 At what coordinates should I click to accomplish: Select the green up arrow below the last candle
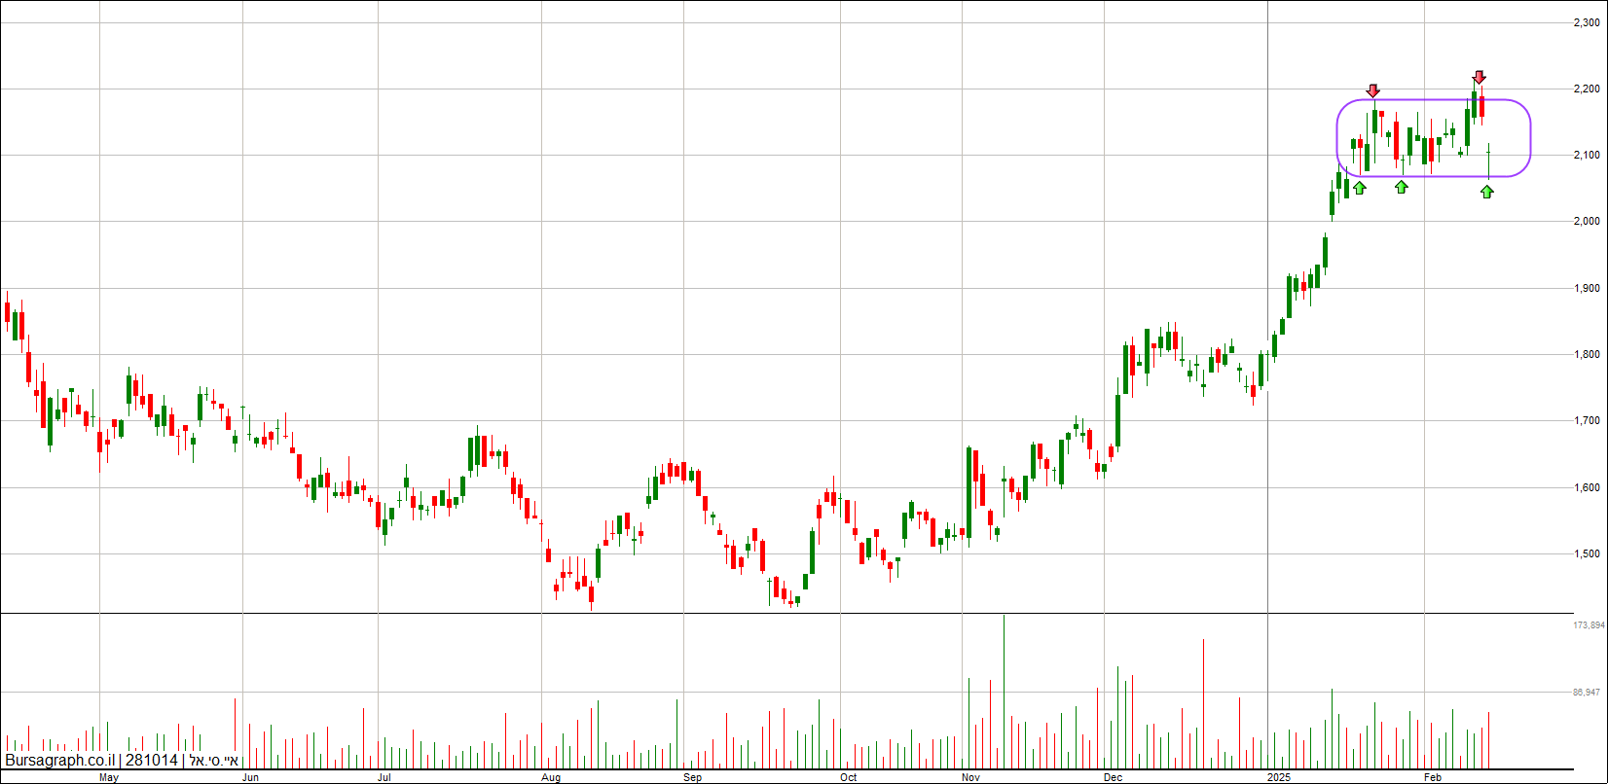click(1486, 192)
